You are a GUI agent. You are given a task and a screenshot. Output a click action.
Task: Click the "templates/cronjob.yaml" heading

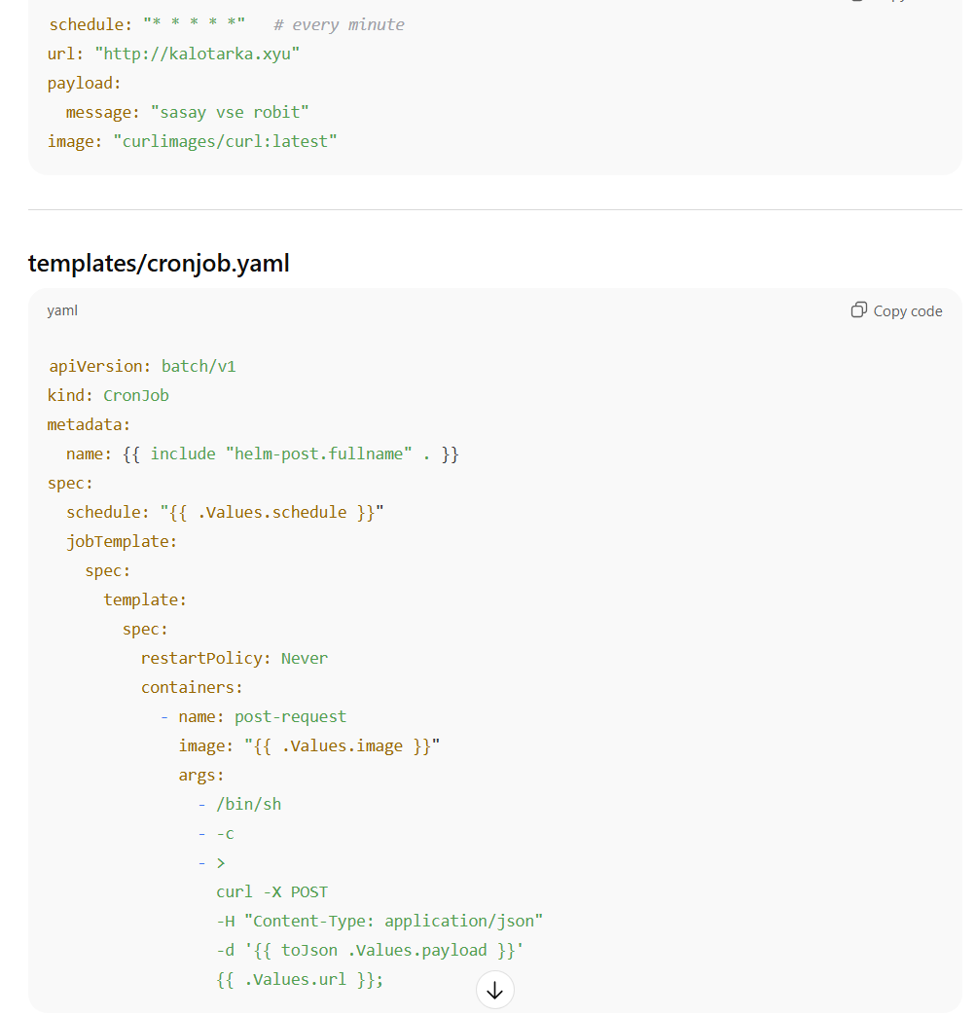point(159,263)
